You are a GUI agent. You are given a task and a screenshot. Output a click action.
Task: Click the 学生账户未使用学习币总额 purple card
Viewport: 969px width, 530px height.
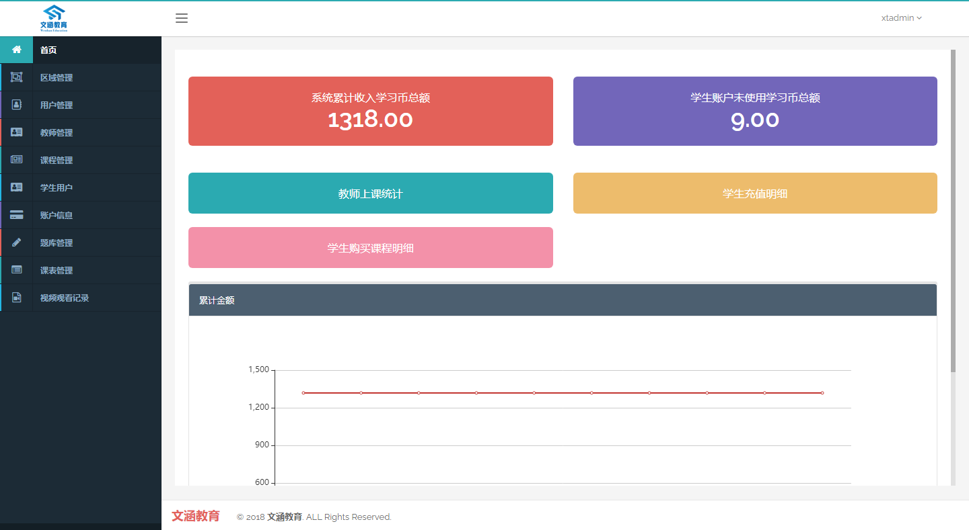point(755,111)
